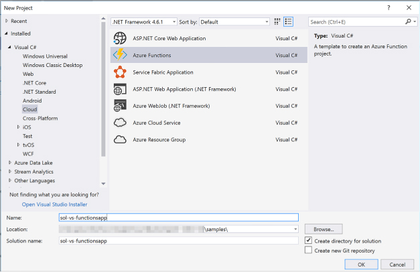Select Windows Classic Desktop category
Viewport: 420px width, 272px height.
pos(52,65)
